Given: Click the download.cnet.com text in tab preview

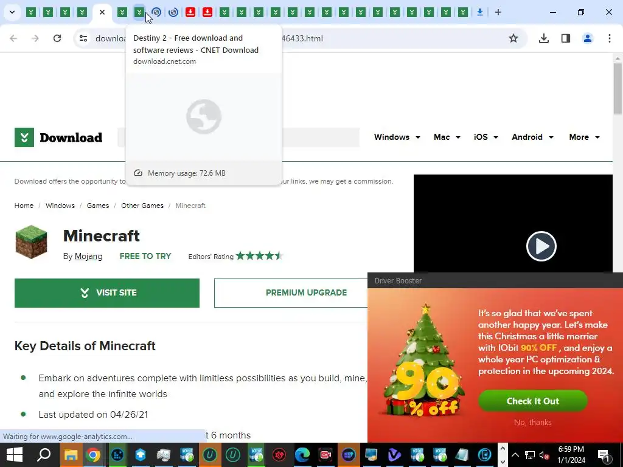Looking at the screenshot, I should pos(164,61).
